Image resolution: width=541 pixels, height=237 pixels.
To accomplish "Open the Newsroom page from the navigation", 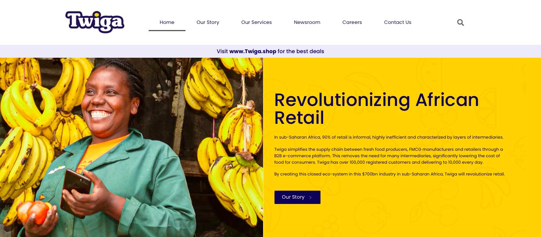I will (307, 22).
